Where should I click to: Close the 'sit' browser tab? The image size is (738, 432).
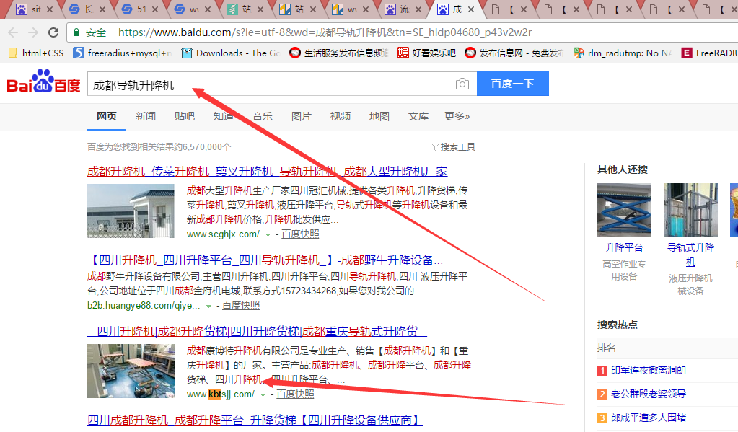point(50,9)
